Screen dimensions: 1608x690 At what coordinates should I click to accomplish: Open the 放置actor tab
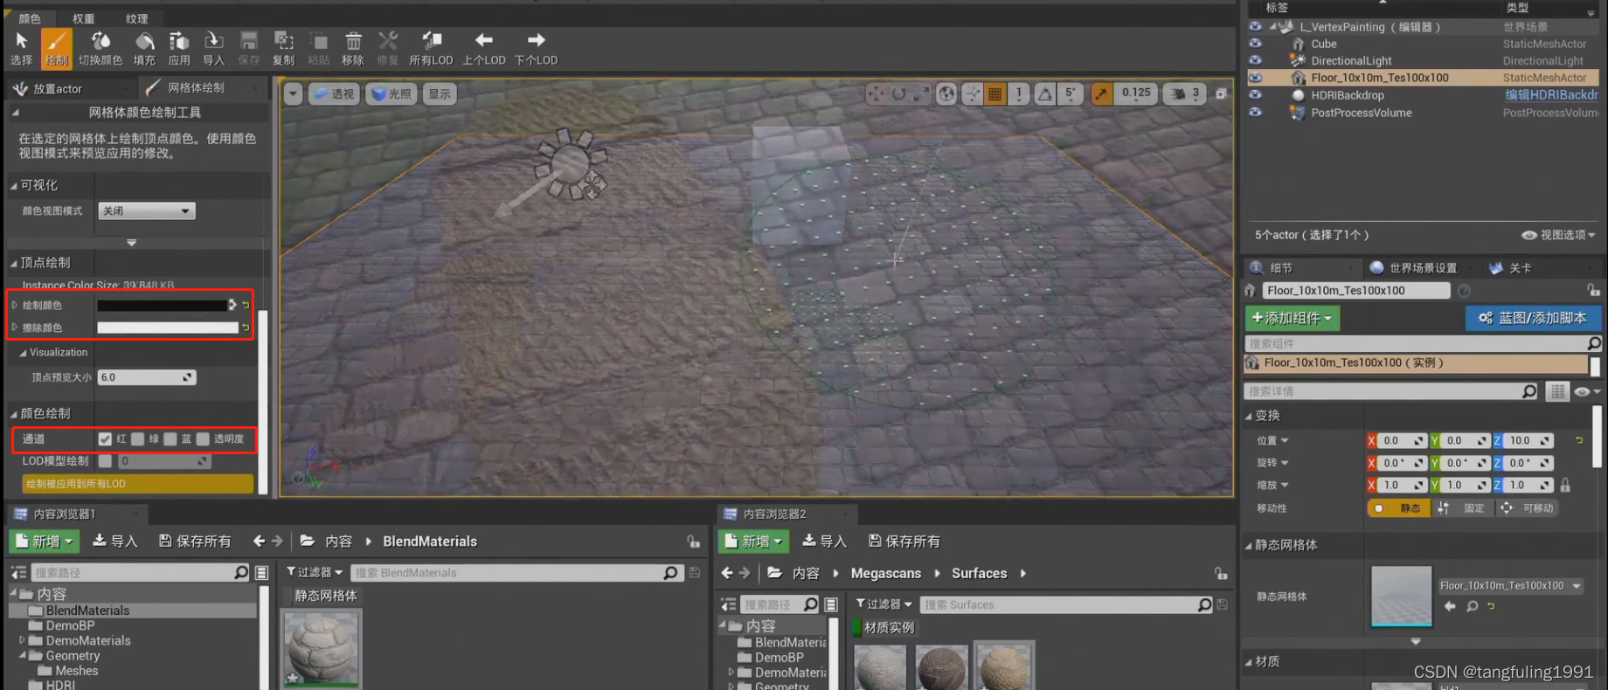click(x=57, y=88)
